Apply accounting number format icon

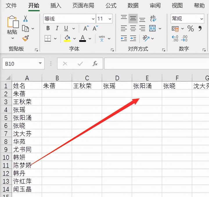[175, 29]
